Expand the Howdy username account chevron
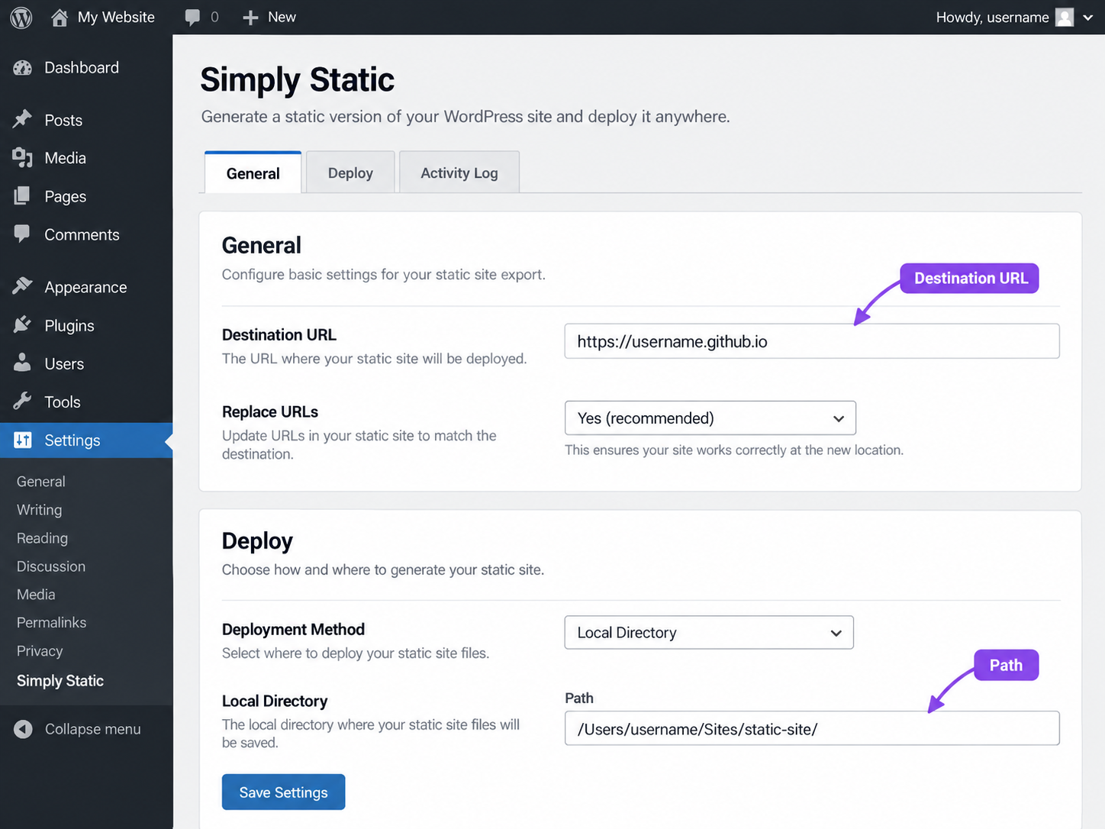1105x829 pixels. point(1088,18)
